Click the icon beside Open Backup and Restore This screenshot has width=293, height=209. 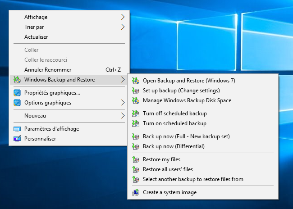[x=136, y=81]
